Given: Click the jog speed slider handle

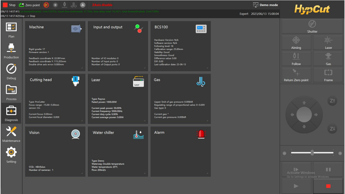Looking at the screenshot, I should pos(312,153).
